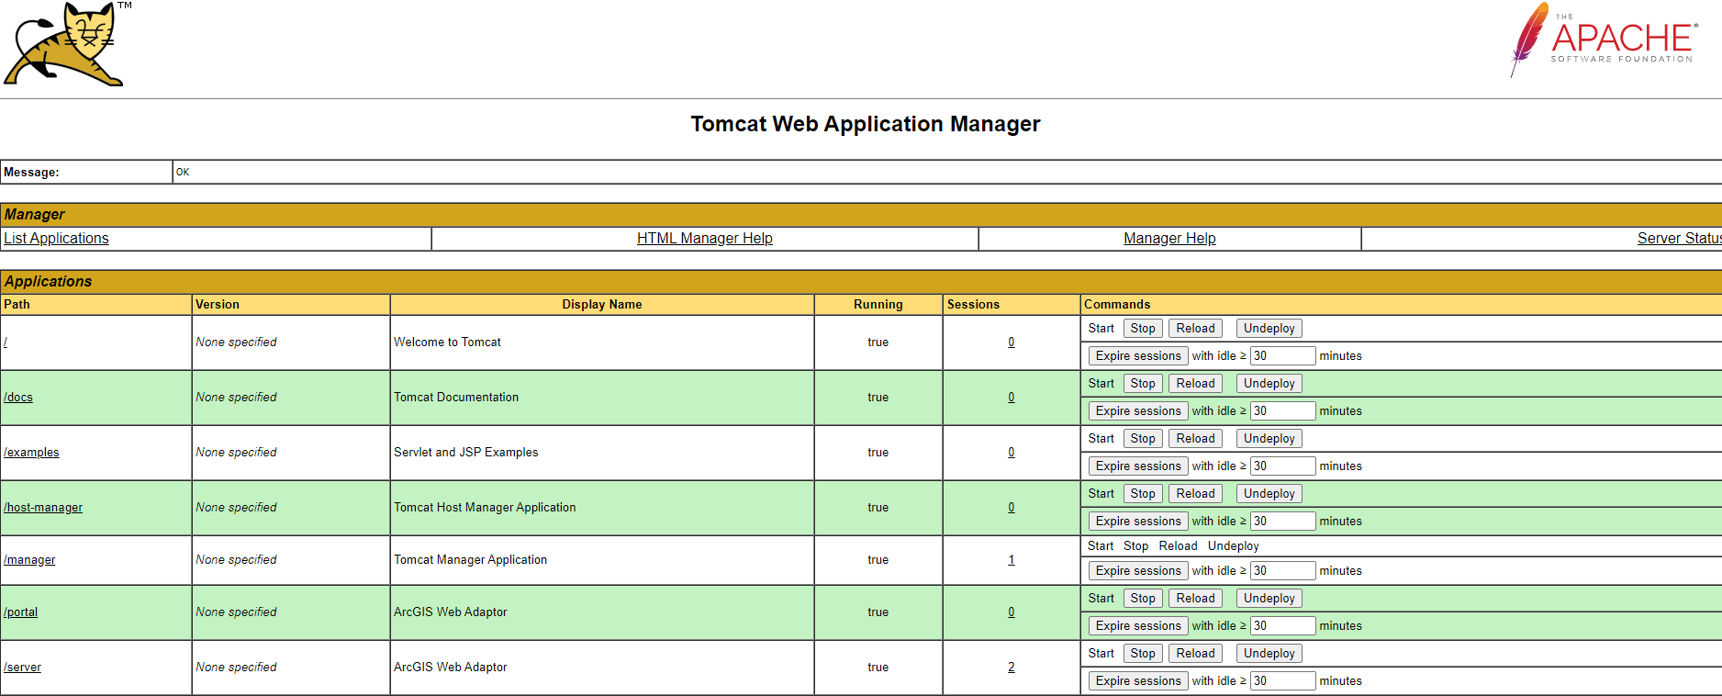This screenshot has height=696, width=1722.
Task: Click idle minutes field for /portal row
Action: pyautogui.click(x=1283, y=626)
